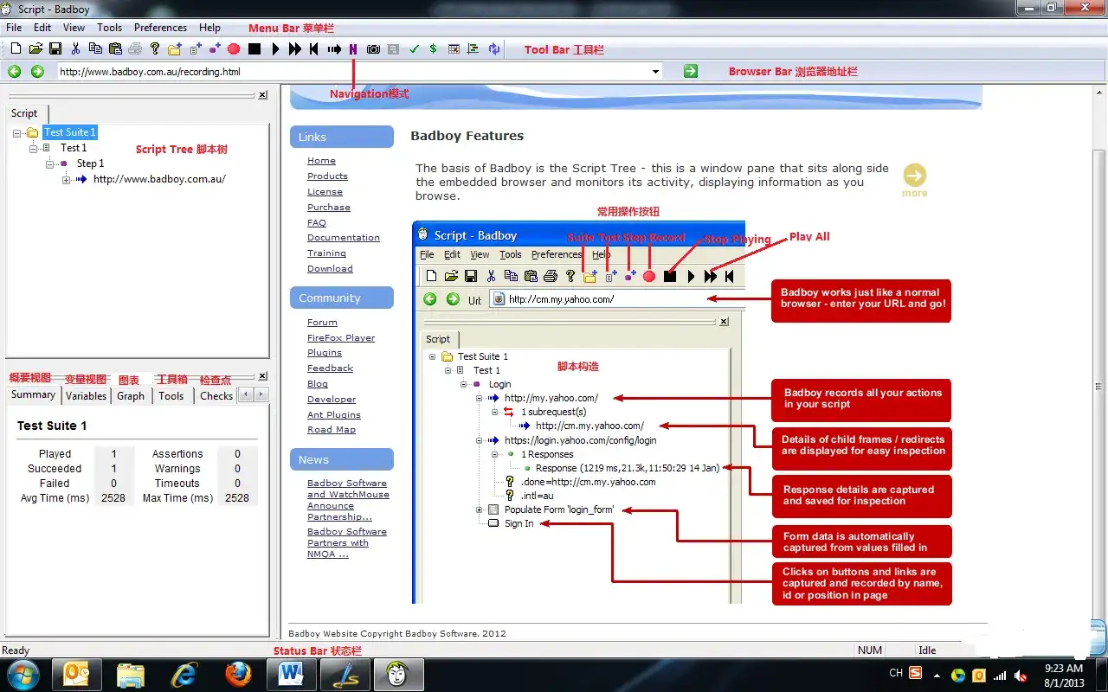The width and height of the screenshot is (1108, 692).
Task: Expand the http://www.badboy.com.au/ request node
Action: pyautogui.click(x=67, y=180)
